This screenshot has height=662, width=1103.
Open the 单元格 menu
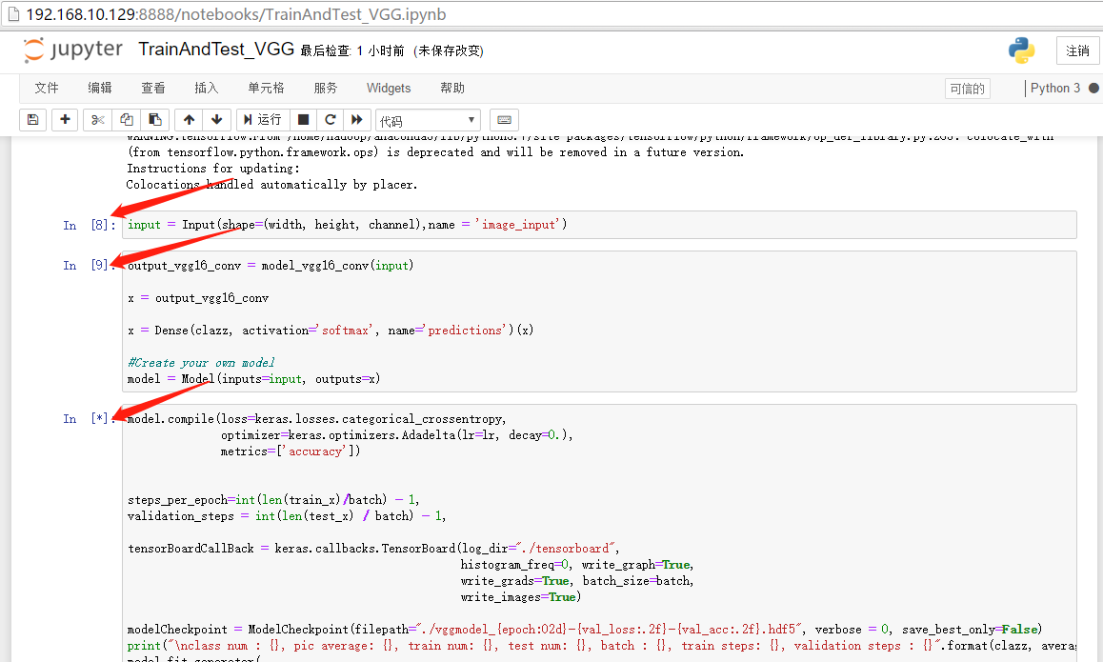(266, 88)
